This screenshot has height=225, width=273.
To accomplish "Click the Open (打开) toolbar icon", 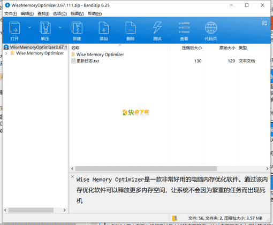I will [x=14, y=28].
